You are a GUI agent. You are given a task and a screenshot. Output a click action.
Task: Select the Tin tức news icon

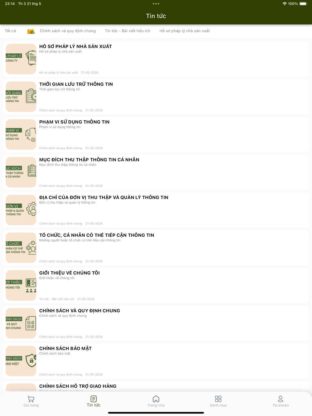(94, 399)
